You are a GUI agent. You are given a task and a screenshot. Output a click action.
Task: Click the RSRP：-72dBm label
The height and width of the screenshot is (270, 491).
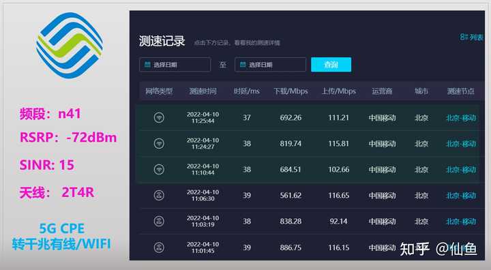coord(68,137)
